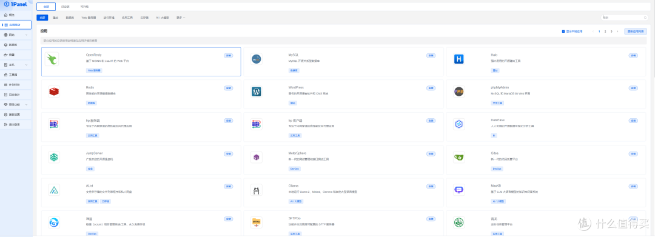Image resolution: width=655 pixels, height=237 pixels.
Task: Click the AI / 大模型 tag on MaxKB card
Action: point(499,201)
